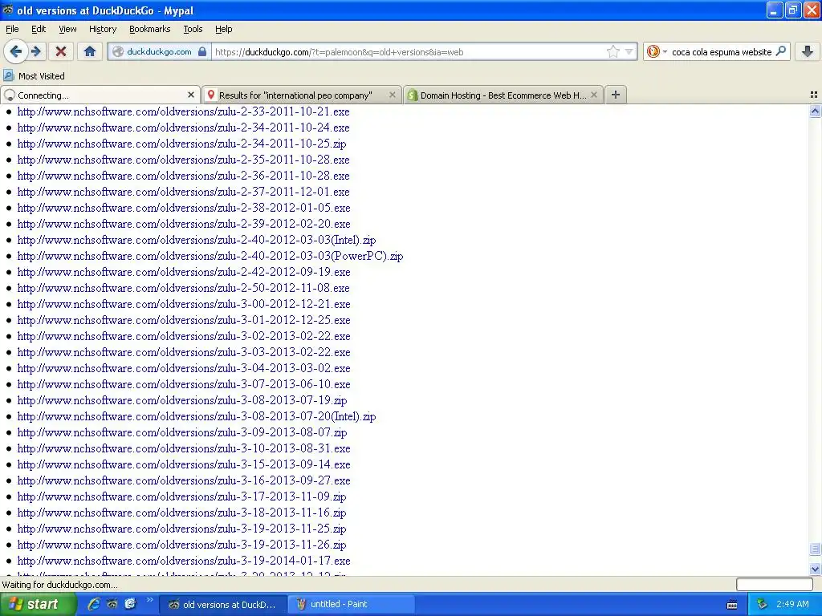The width and height of the screenshot is (822, 616).
Task: Click the padlock site identity icon
Action: pos(201,51)
